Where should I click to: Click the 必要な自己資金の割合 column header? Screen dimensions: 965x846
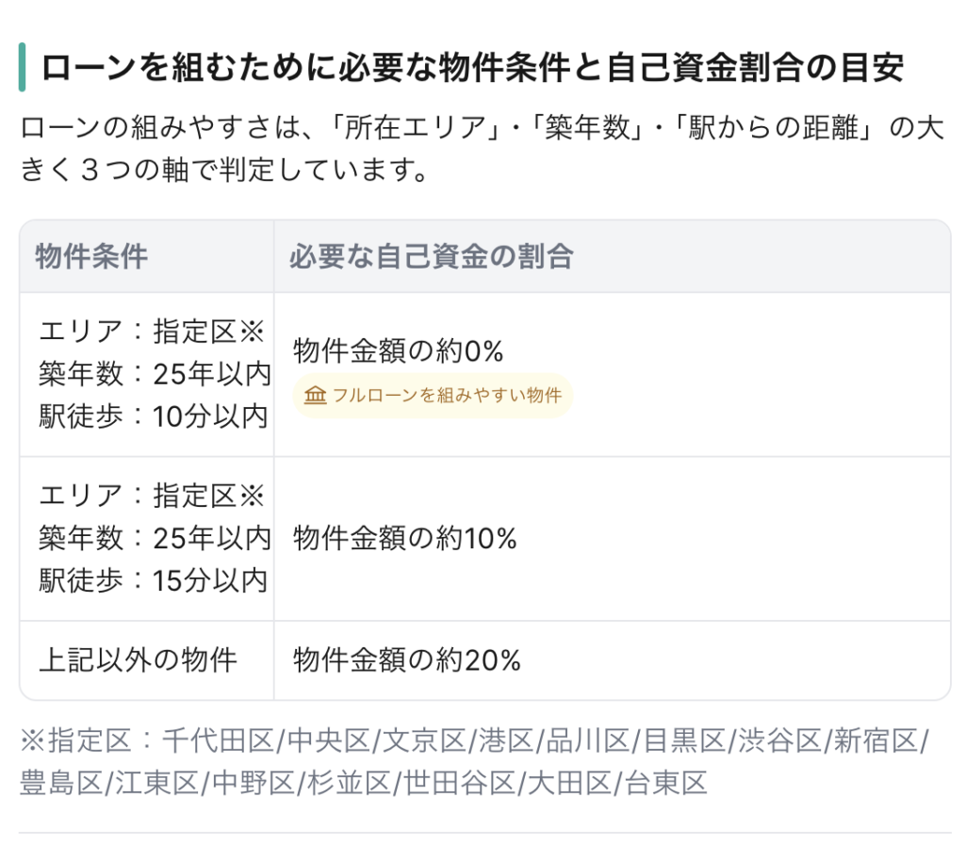pyautogui.click(x=432, y=256)
